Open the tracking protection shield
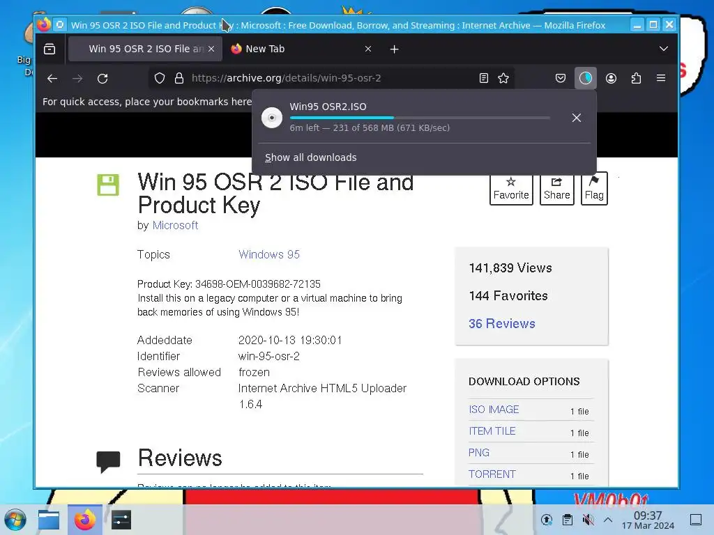The image size is (714, 535). 160,78
